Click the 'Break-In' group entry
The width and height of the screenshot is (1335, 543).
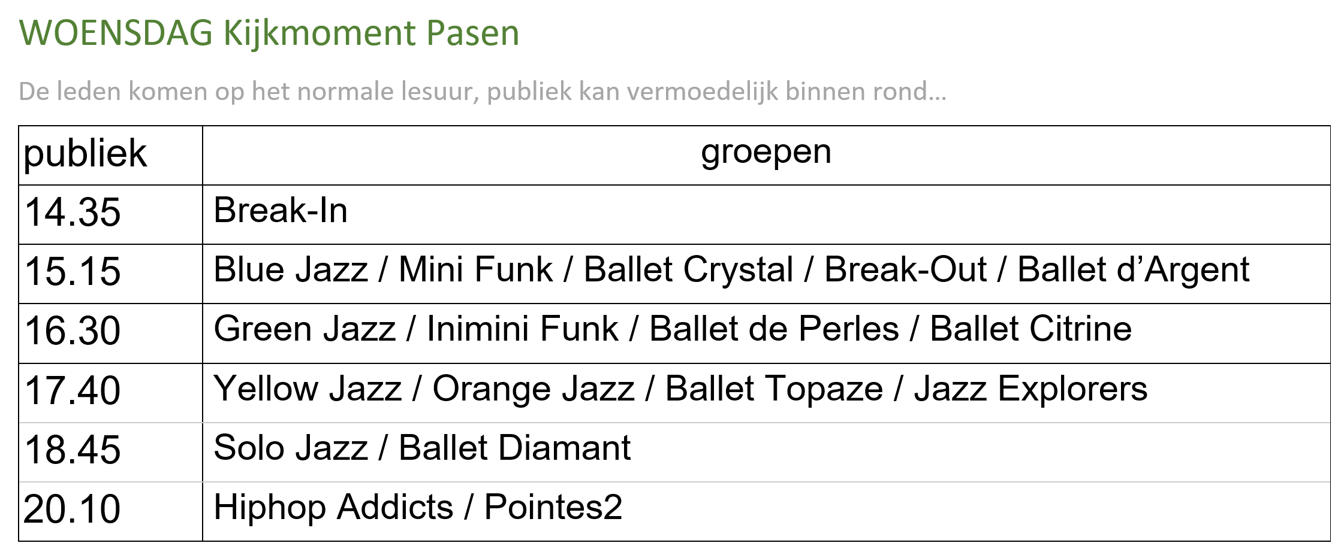[281, 211]
